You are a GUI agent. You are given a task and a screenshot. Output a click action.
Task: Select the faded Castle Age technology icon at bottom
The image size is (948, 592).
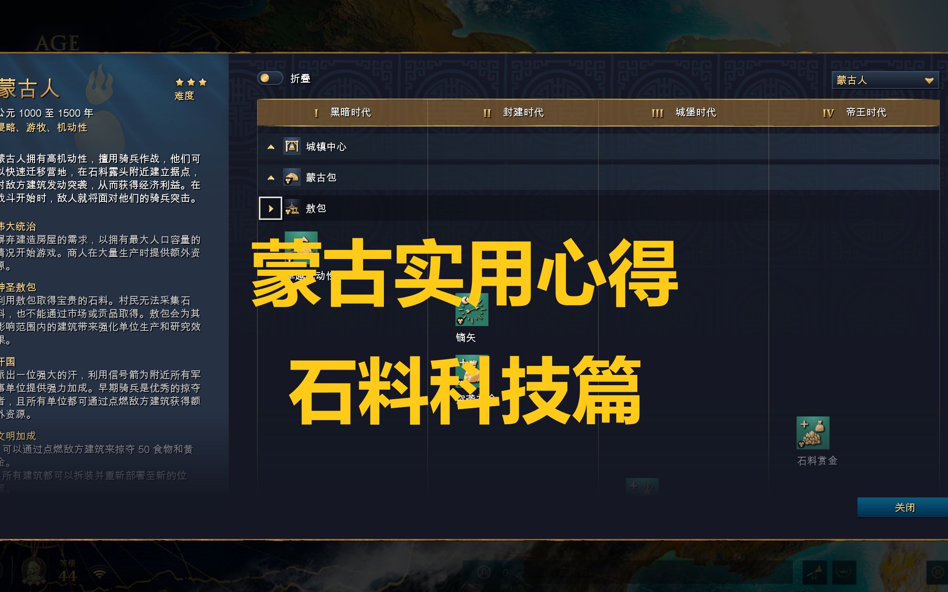click(642, 486)
